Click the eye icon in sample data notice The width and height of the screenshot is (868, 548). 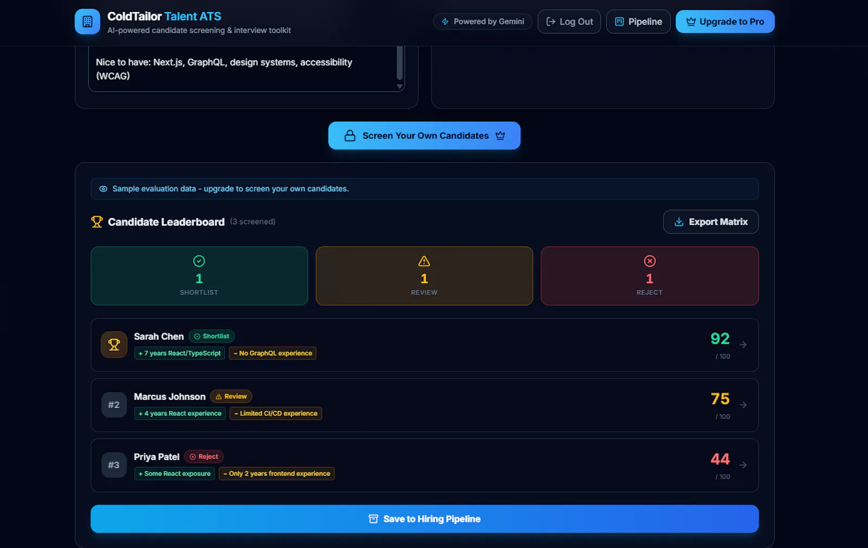click(103, 189)
